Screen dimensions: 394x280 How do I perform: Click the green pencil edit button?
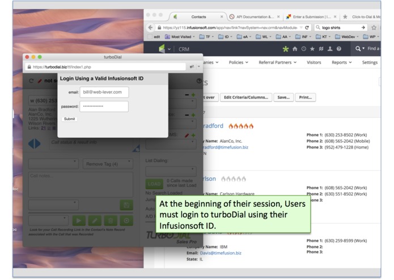point(95,220)
